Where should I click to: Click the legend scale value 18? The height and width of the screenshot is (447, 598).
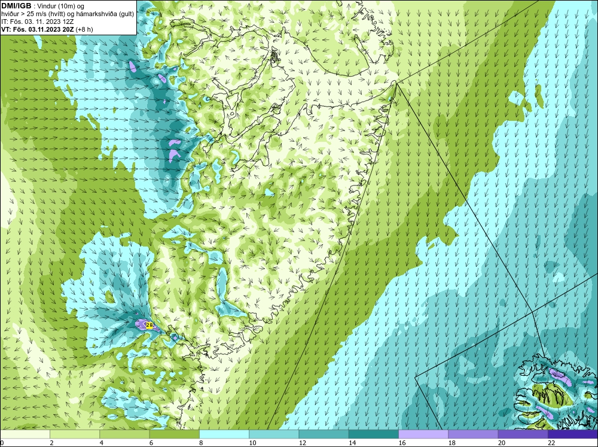pos(452,443)
